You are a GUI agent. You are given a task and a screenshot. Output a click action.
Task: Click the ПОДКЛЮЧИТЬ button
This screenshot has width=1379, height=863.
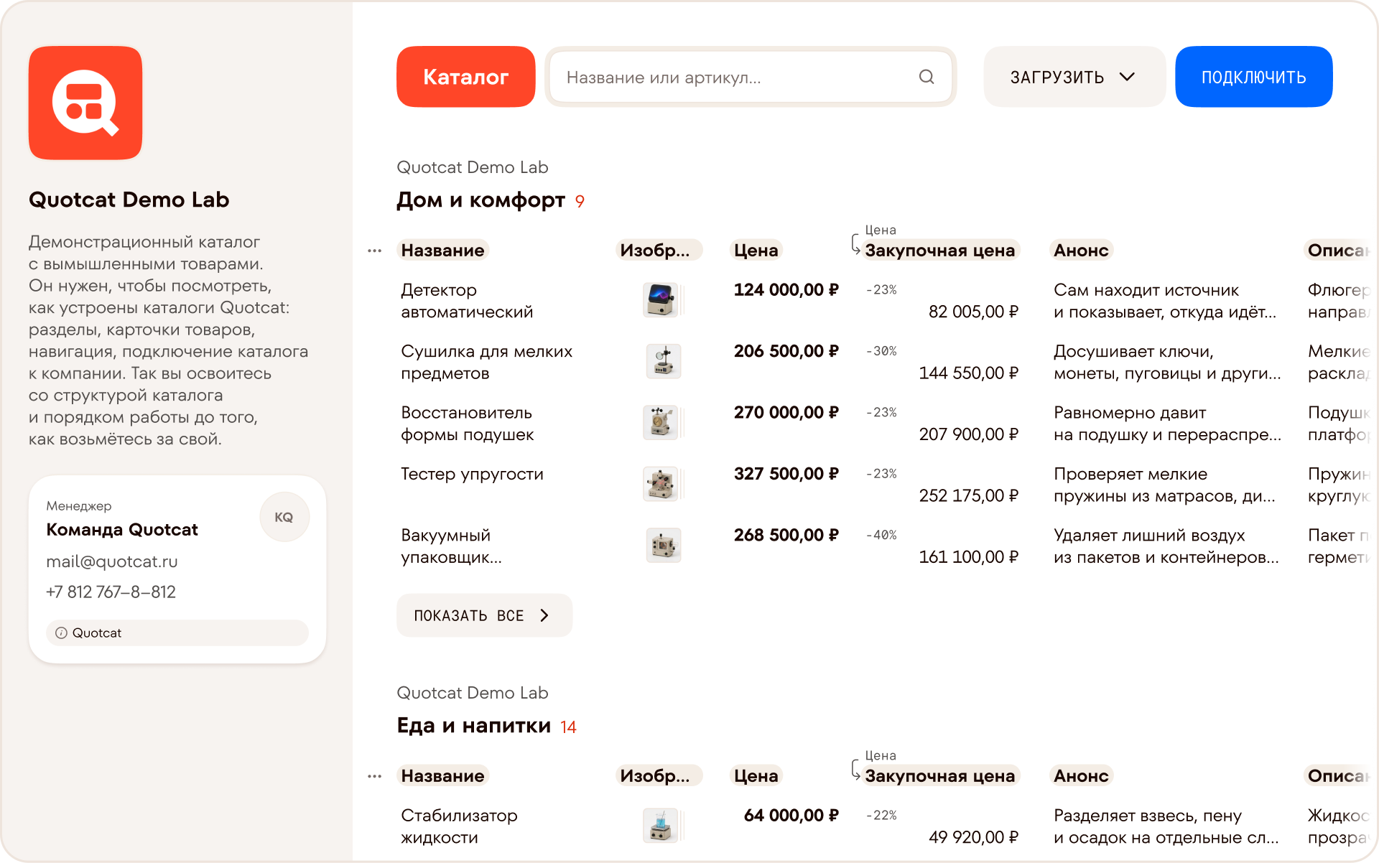pyautogui.click(x=1253, y=77)
